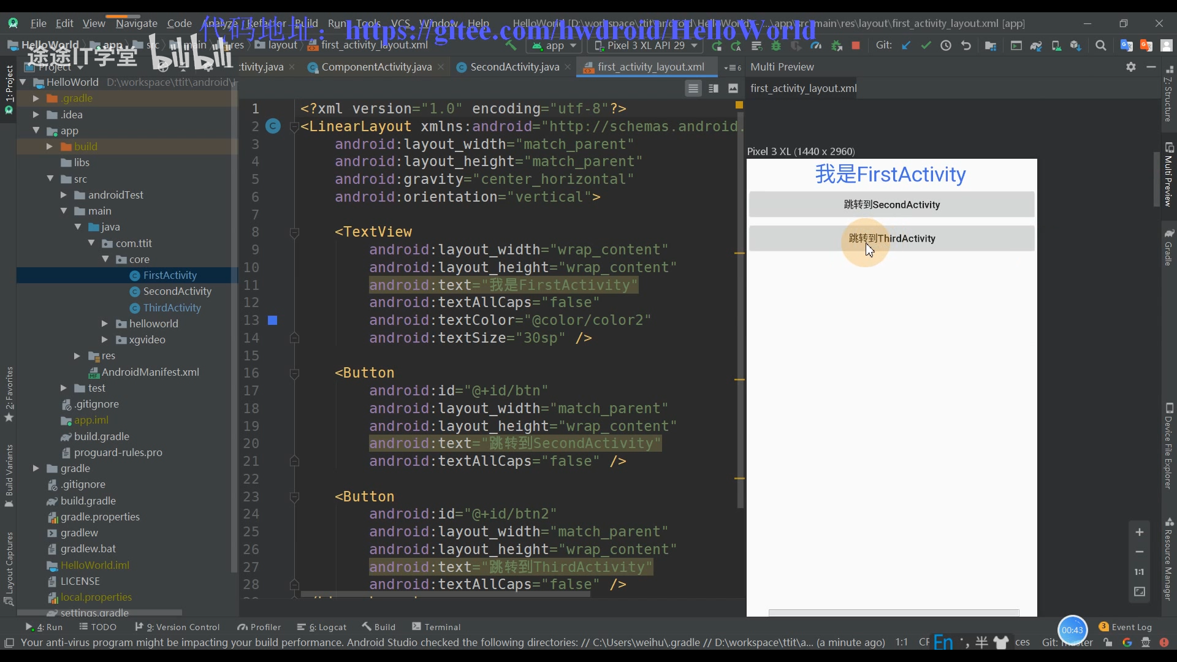
Task: Open Multi Preview settings gear
Action: pyautogui.click(x=1131, y=67)
